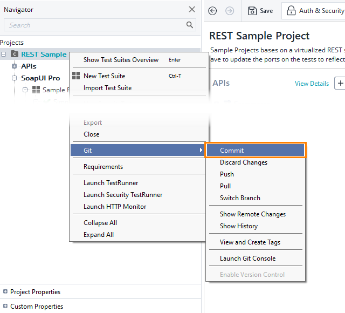Open Requirements from the context menu

[x=139, y=167]
